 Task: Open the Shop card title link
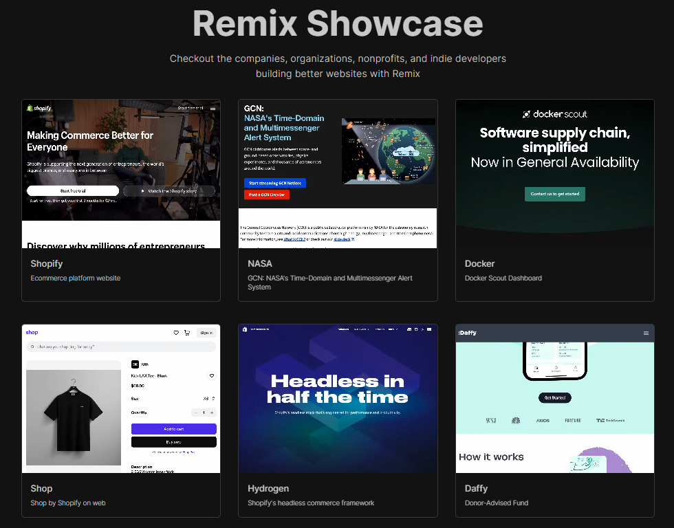41,489
